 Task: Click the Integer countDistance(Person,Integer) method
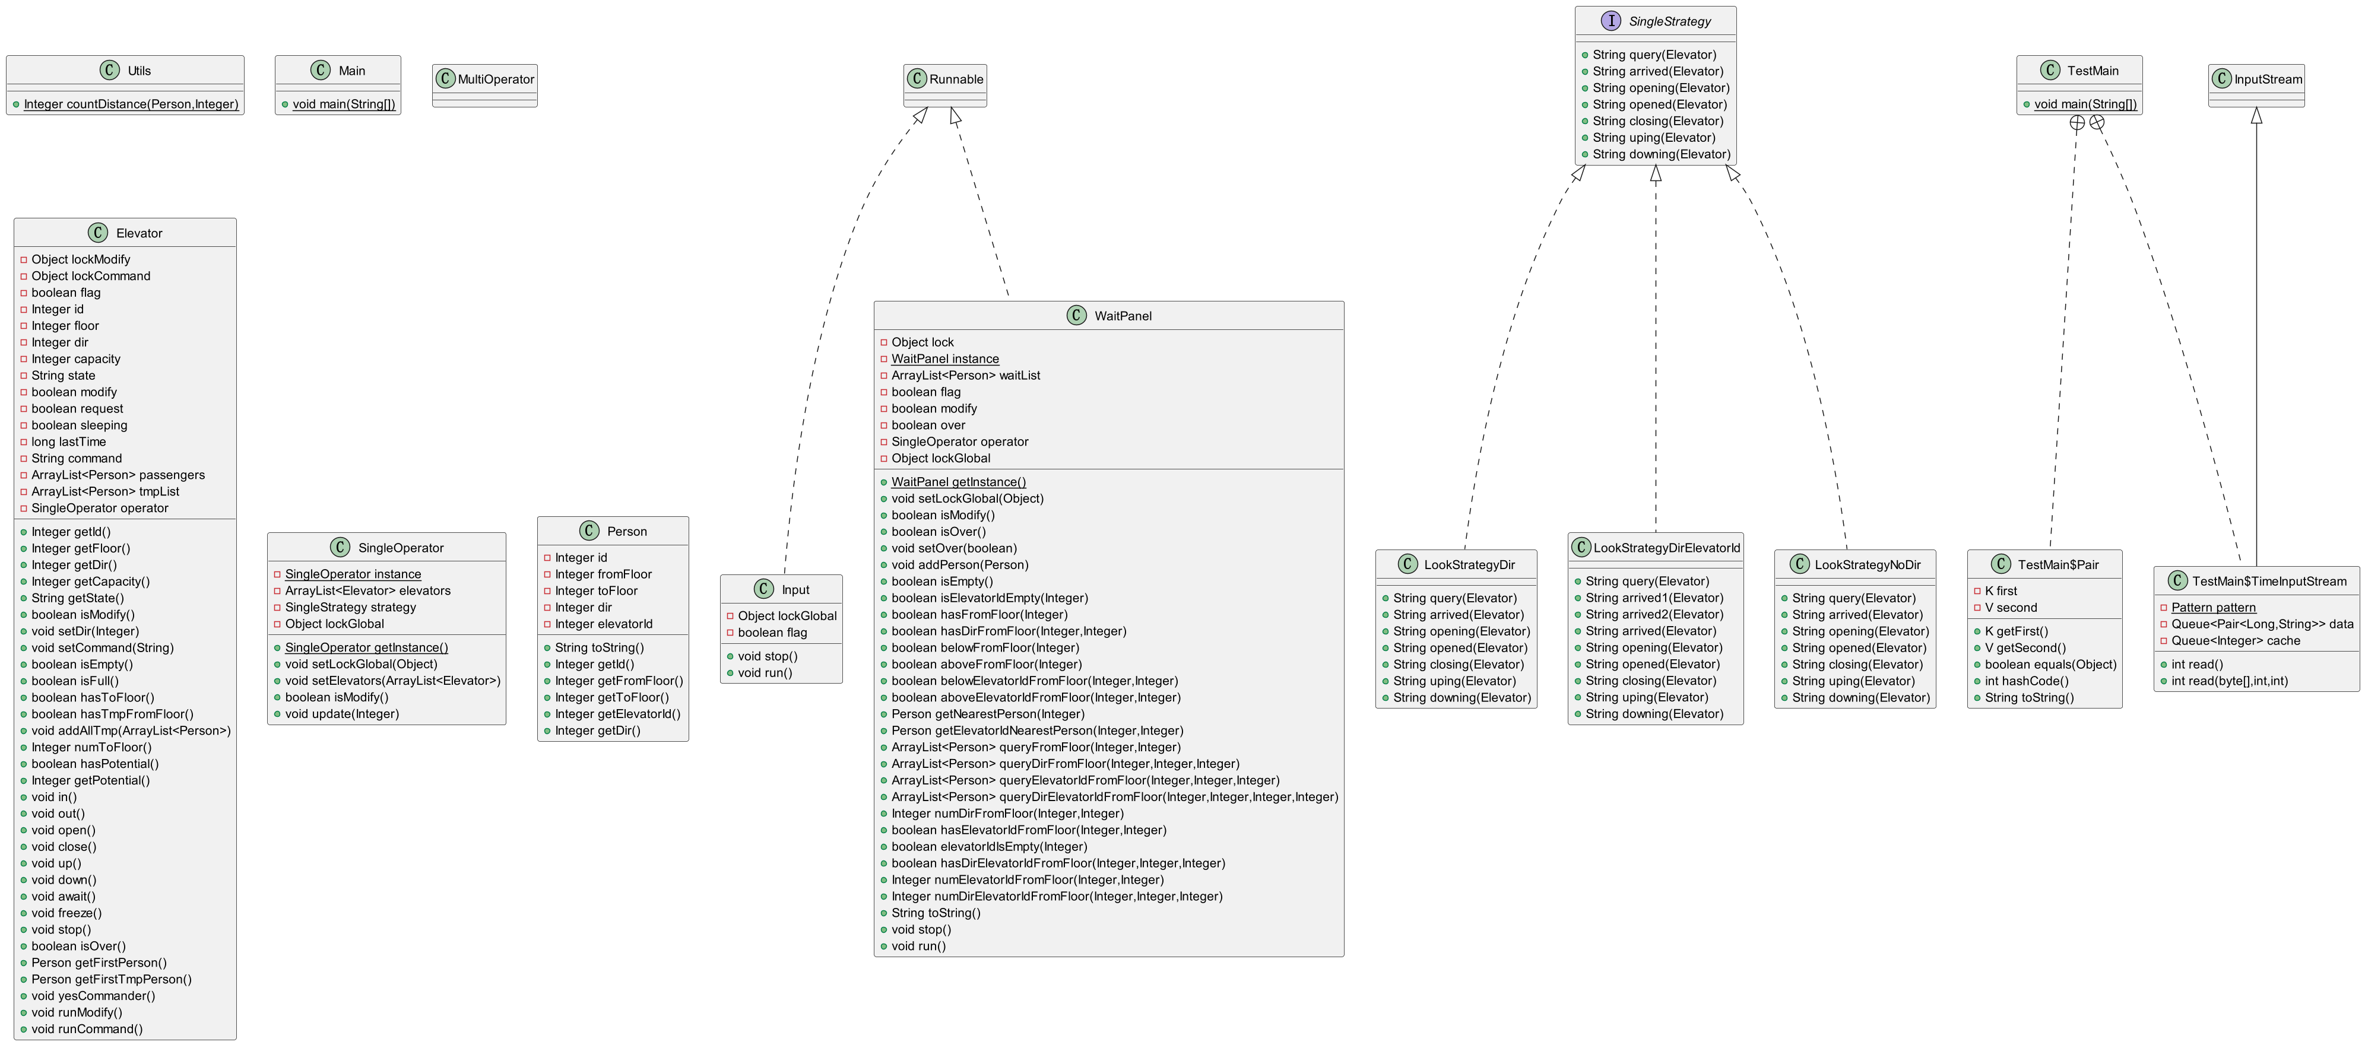(131, 104)
